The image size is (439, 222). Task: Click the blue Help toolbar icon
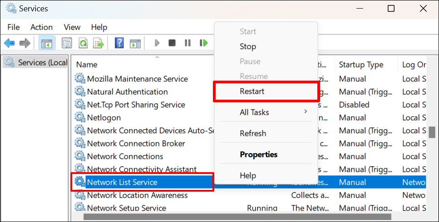(x=119, y=43)
